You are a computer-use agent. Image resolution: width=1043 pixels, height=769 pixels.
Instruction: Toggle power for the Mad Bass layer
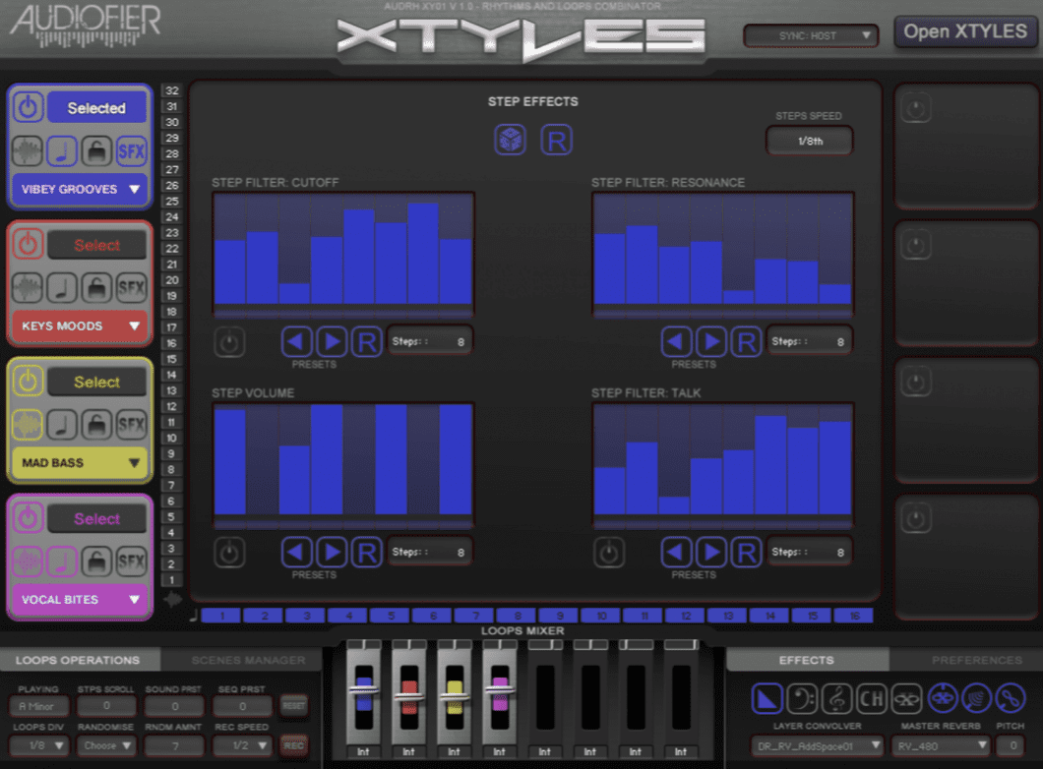point(28,381)
